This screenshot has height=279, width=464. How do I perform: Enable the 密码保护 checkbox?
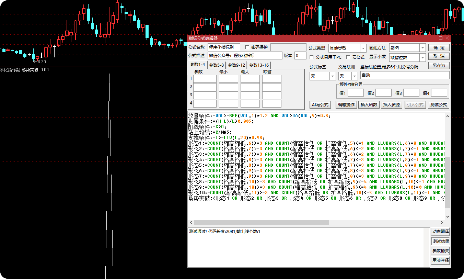pyautogui.click(x=247, y=47)
